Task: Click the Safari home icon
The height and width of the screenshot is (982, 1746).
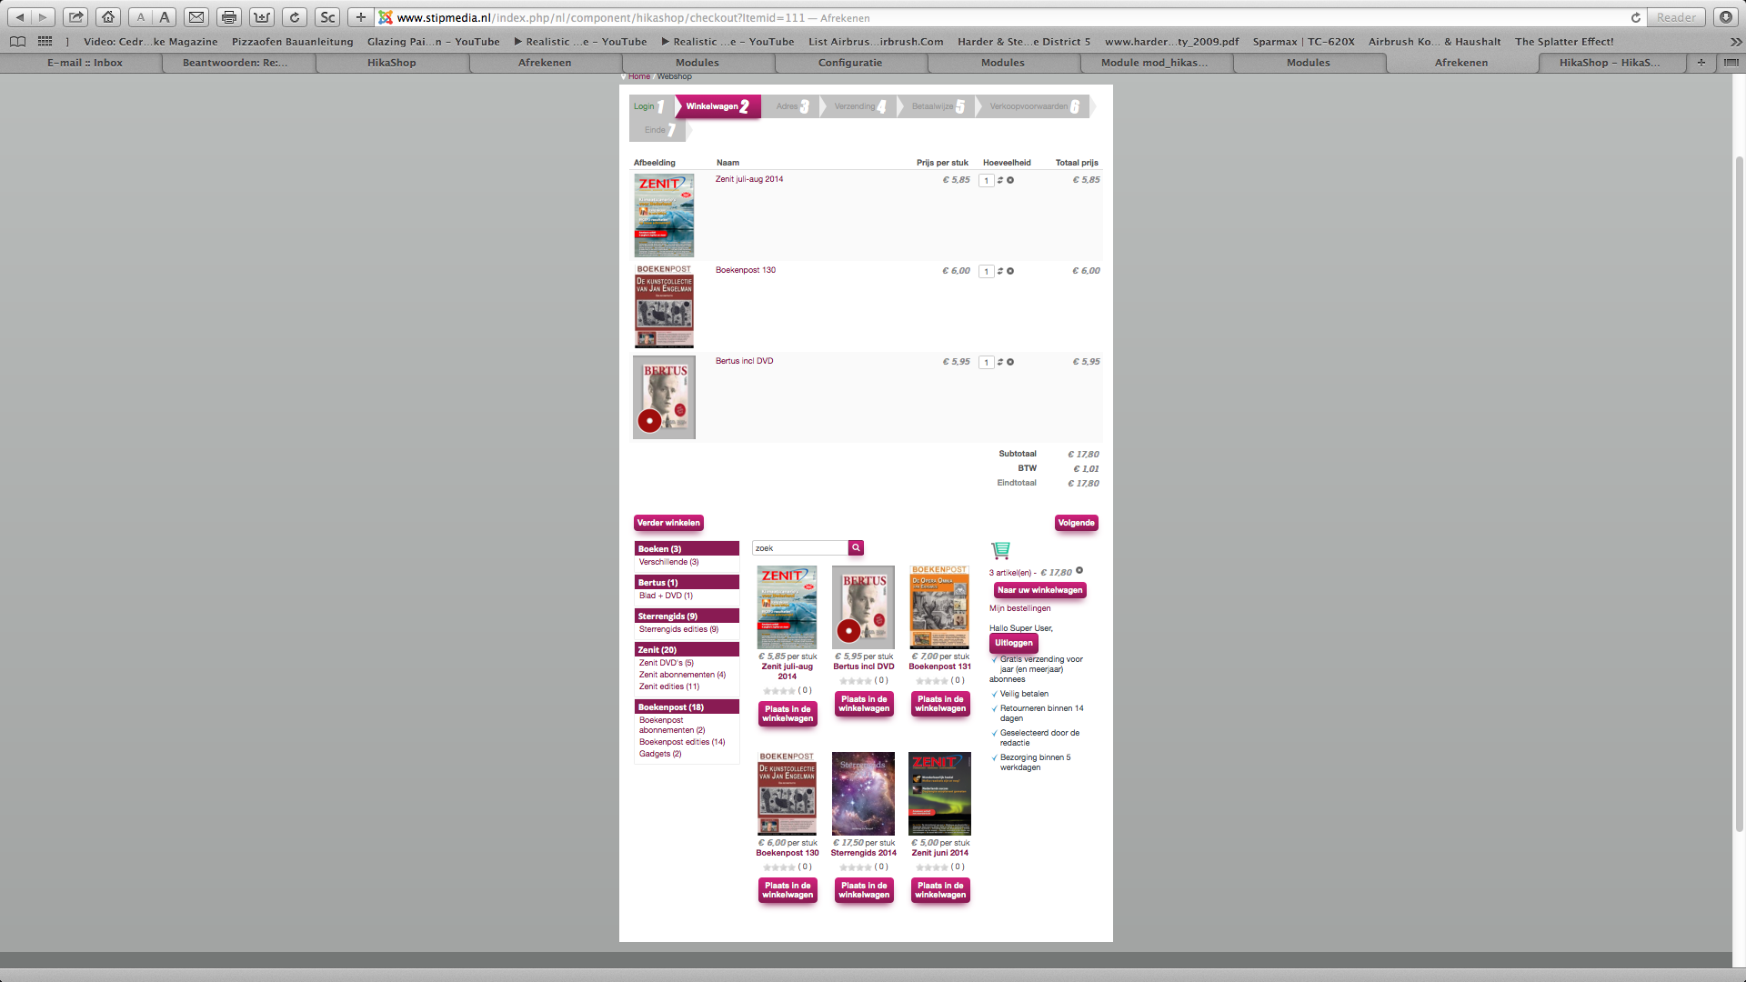Action: [x=107, y=17]
